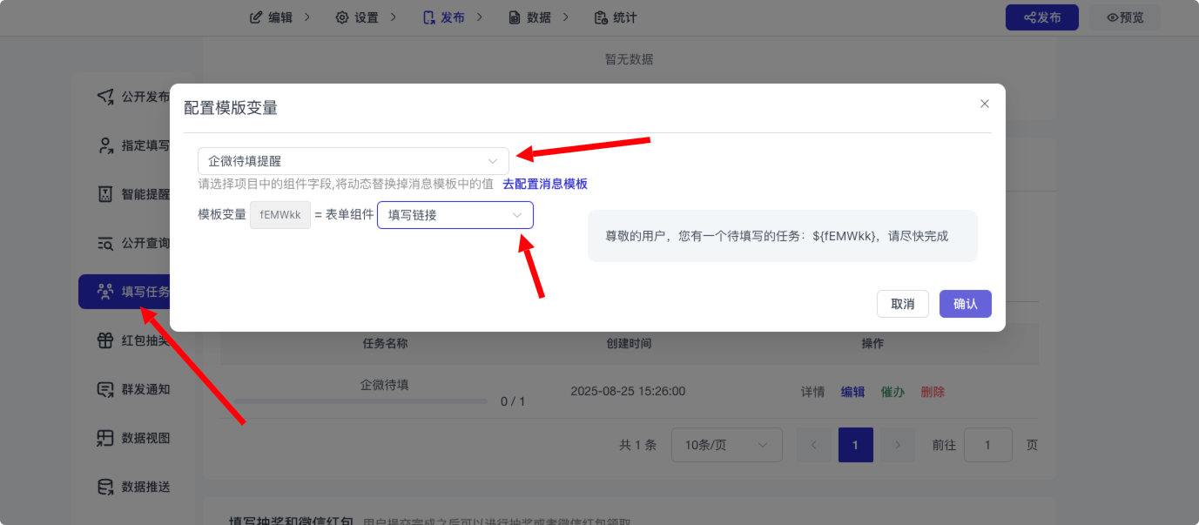Viewport: 1199px width, 525px height.
Task: Click the 发布 step icon in top navigation
Action: coord(428,17)
